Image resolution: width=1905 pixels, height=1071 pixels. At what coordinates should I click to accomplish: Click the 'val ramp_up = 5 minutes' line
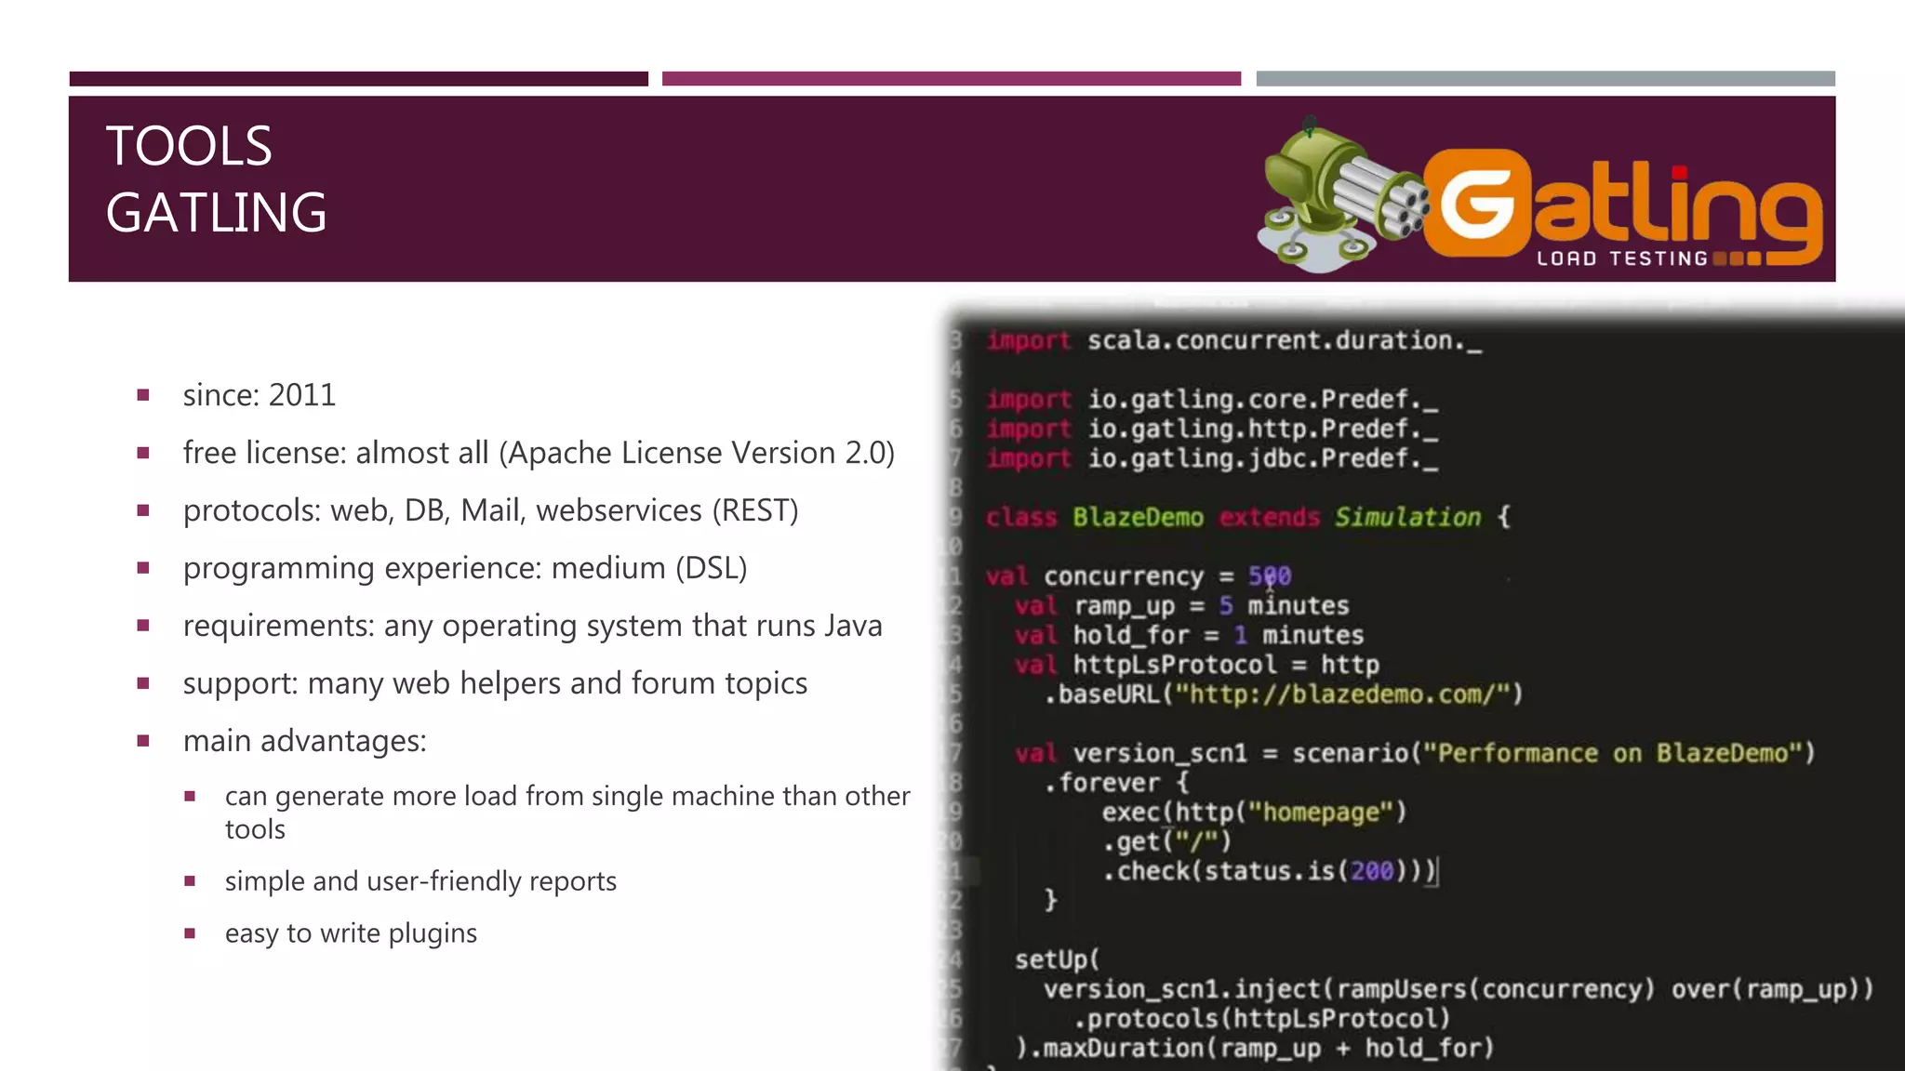1182,607
